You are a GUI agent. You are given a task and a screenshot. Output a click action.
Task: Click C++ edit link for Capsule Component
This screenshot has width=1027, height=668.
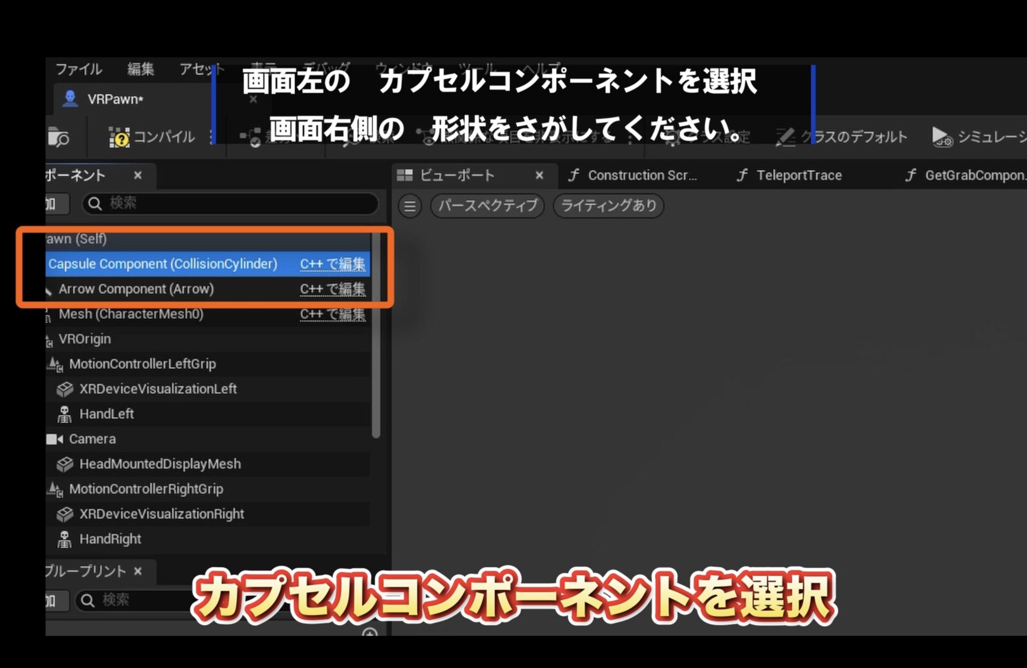pos(332,264)
